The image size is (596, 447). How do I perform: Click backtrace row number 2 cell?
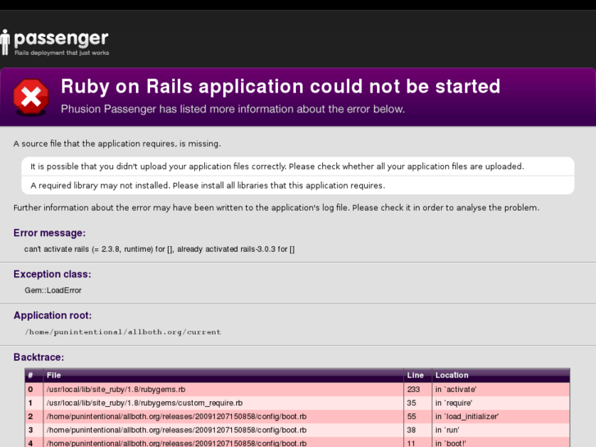[34, 417]
